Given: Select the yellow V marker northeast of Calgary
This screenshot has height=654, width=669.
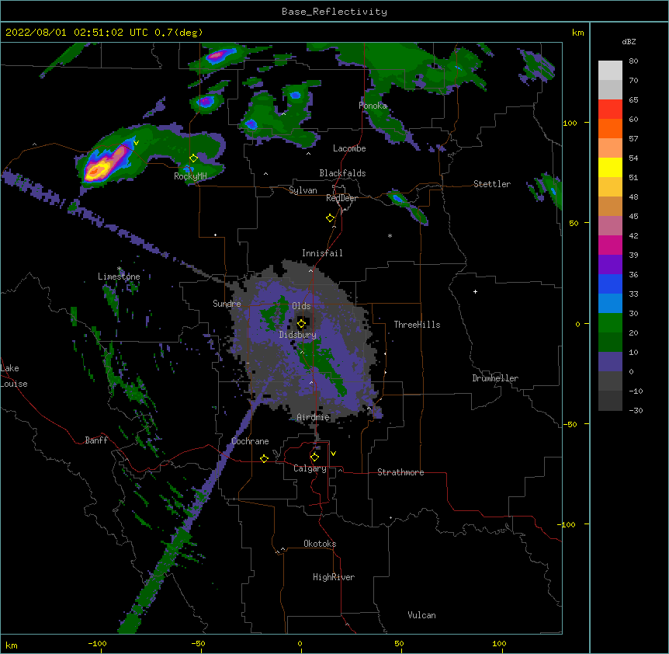Looking at the screenshot, I should pyautogui.click(x=333, y=454).
